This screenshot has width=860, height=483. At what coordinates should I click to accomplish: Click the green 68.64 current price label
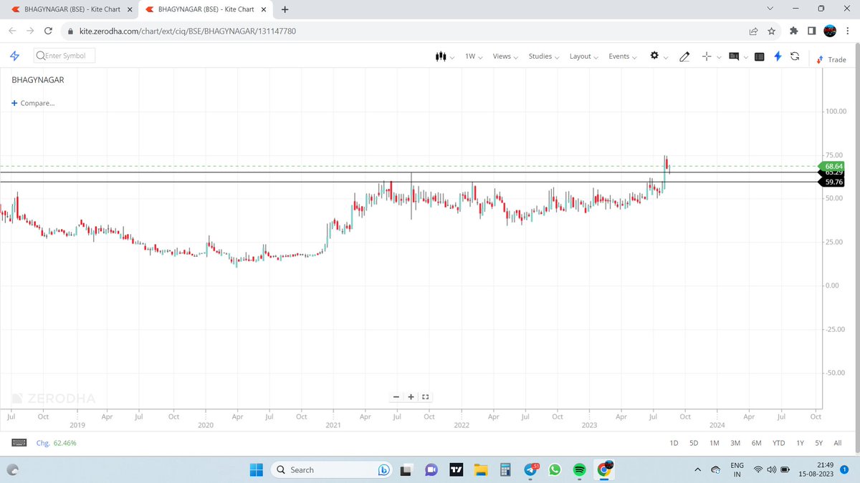pyautogui.click(x=832, y=166)
